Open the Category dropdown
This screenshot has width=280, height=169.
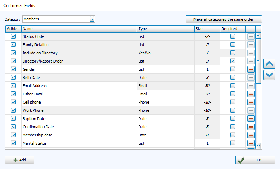click(92, 19)
